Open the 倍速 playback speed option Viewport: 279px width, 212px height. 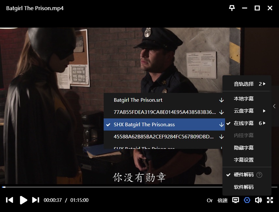tap(222, 201)
